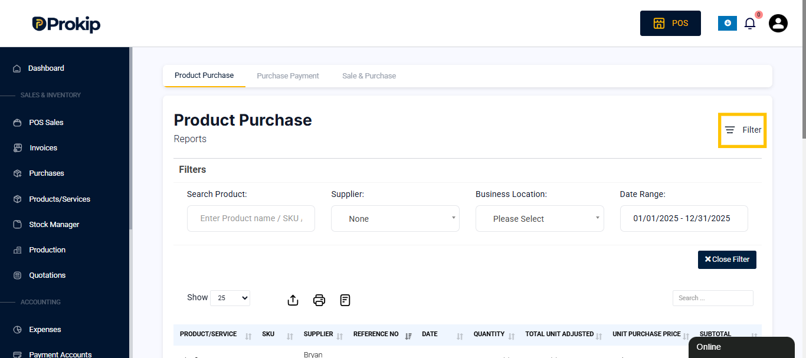Screen dimensions: 806x358
Task: Open the Supplier dropdown
Action: [x=395, y=218]
